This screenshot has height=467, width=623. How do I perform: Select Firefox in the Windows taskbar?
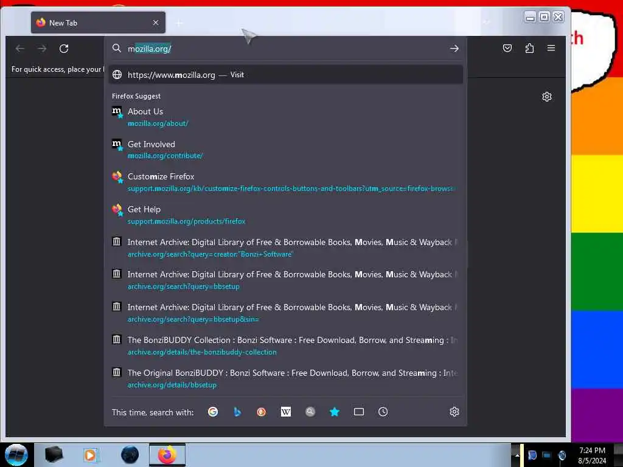pos(167,455)
